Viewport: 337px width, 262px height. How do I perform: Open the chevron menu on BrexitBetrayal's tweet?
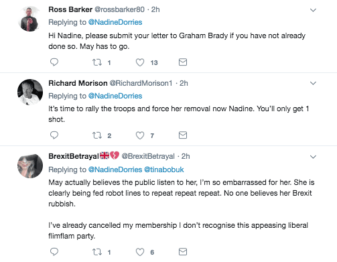click(313, 157)
